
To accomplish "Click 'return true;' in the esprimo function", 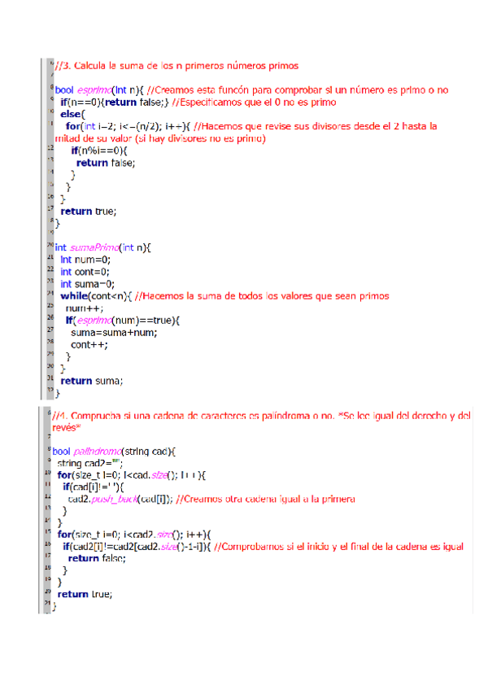I will tap(89, 212).
